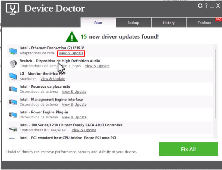The height and width of the screenshot is (170, 222).
Task: Select the SATA AHCI Controller card icon
Action: pos(13,129)
